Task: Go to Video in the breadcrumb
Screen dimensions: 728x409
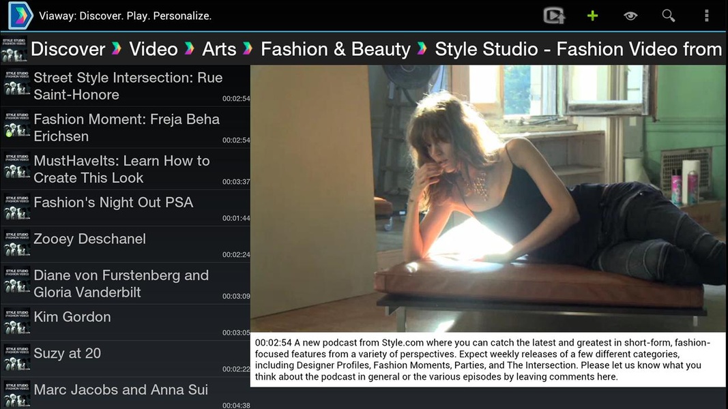Action: 154,49
